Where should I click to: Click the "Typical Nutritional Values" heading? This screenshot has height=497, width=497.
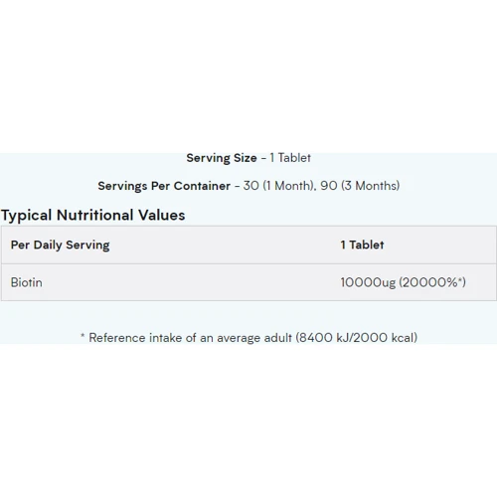(93, 216)
